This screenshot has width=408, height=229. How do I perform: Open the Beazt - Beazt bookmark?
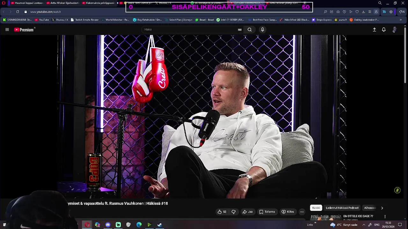point(204,20)
